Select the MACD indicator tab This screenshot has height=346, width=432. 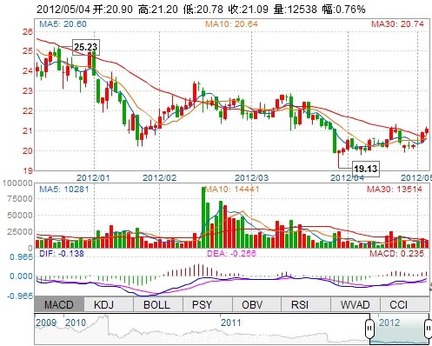59,304
